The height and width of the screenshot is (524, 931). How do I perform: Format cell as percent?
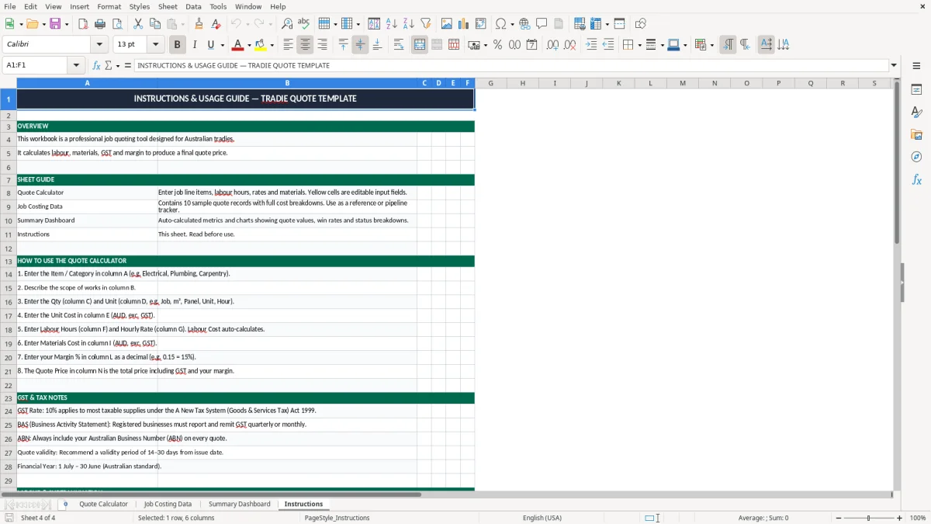coord(497,45)
